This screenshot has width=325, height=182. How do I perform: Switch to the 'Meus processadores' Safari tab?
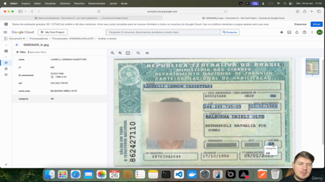click(81, 18)
